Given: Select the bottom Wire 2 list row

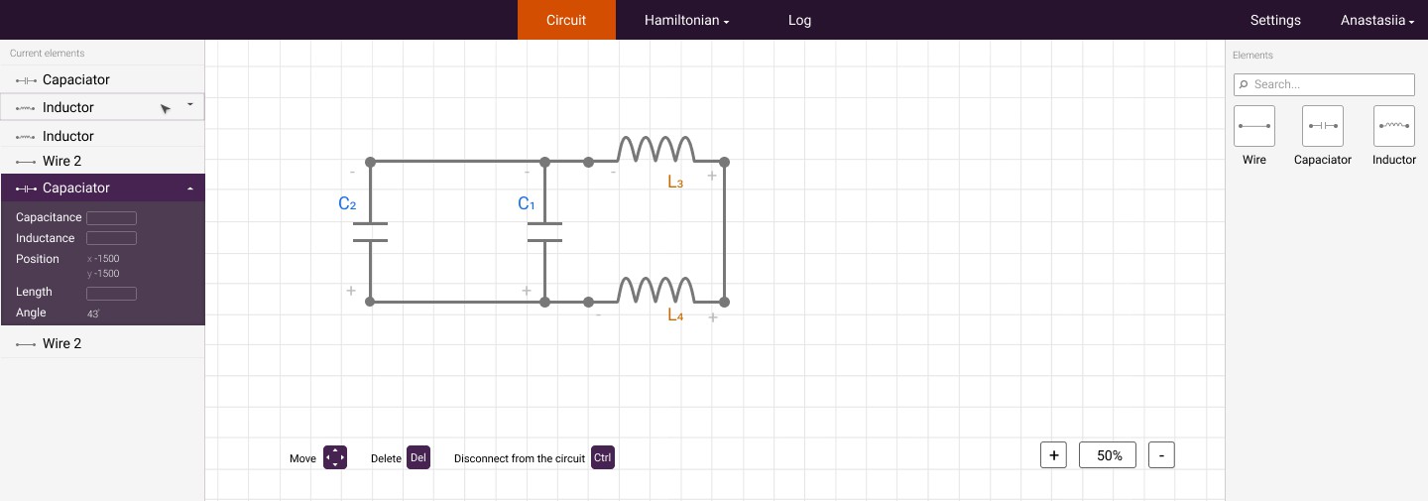Looking at the screenshot, I should [x=102, y=343].
